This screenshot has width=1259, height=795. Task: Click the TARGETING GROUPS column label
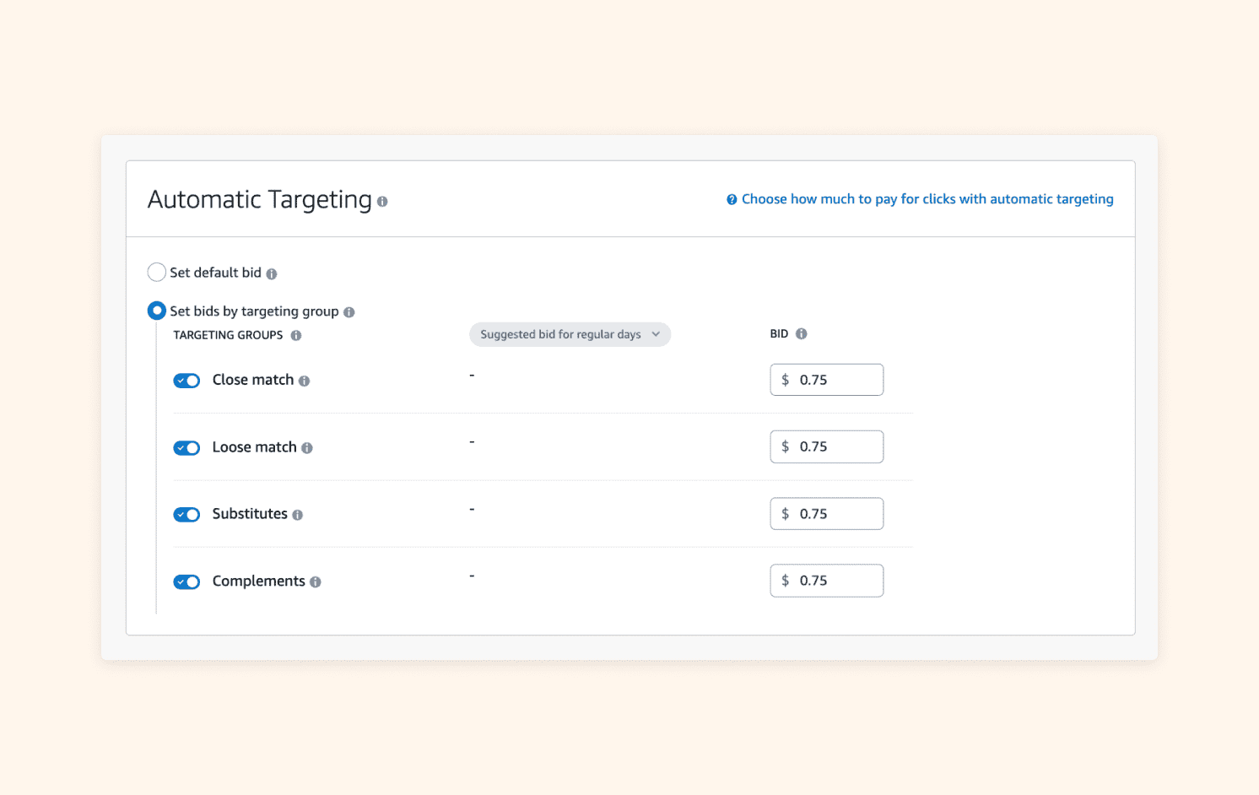(228, 336)
